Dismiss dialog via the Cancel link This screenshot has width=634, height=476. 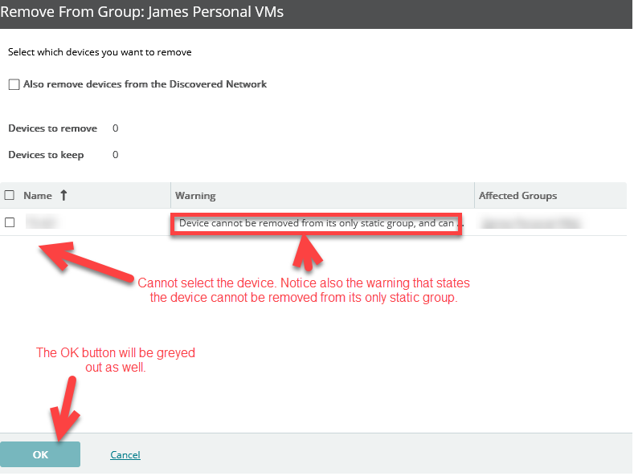[x=125, y=455]
